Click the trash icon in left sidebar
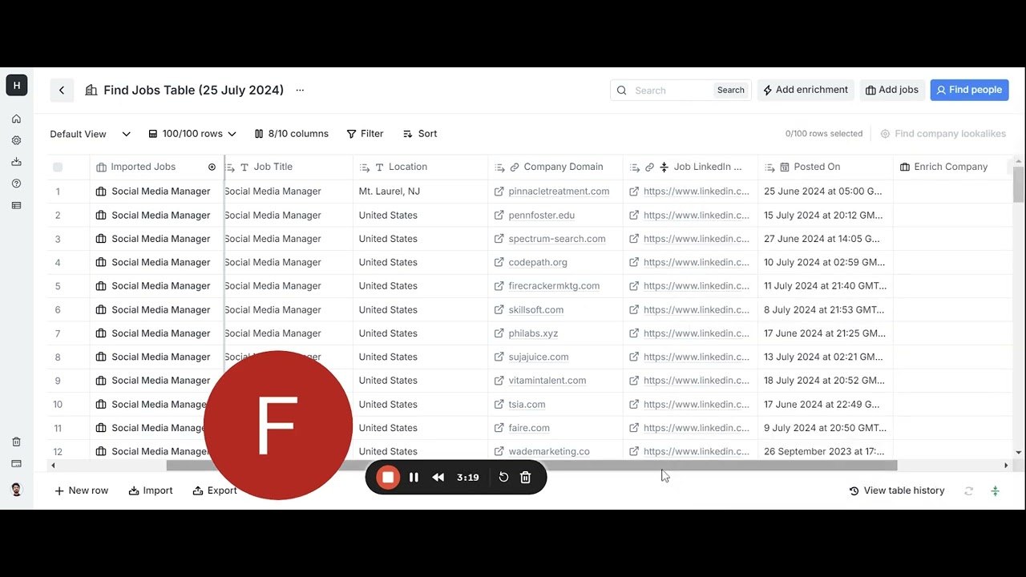Viewport: 1026px width, 577px height. click(x=16, y=442)
